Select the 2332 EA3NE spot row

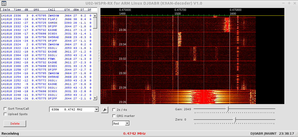[46, 30]
